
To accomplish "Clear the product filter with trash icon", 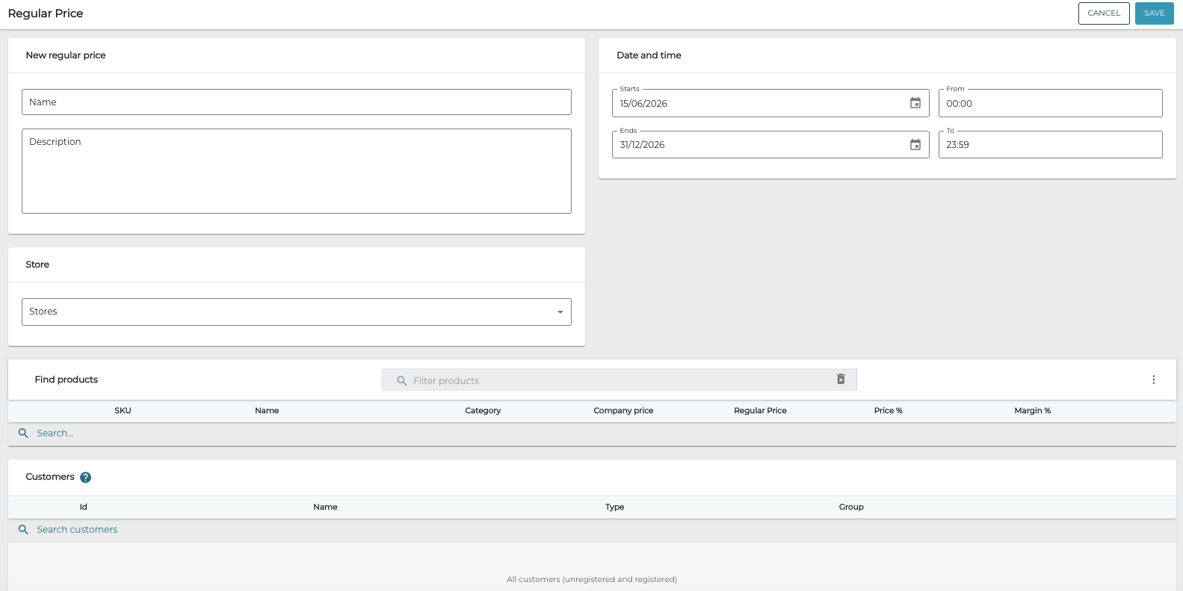I will point(841,380).
